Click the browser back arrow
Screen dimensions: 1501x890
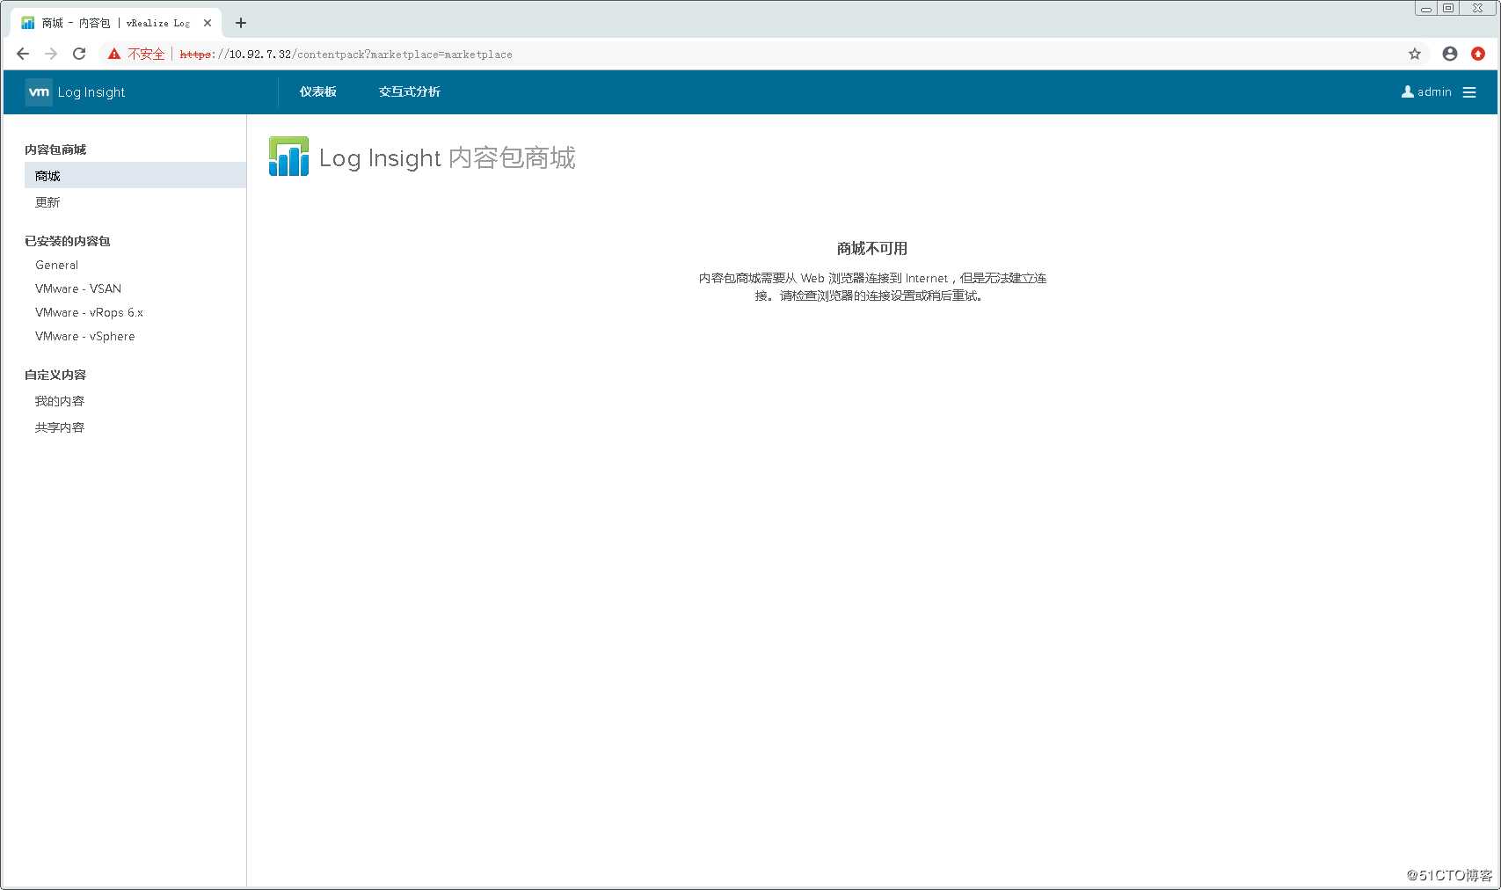[23, 54]
